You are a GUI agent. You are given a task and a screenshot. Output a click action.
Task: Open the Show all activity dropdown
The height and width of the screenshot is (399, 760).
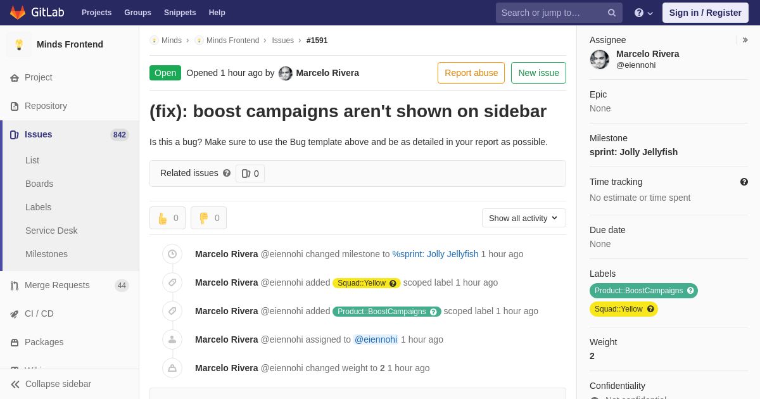tap(524, 218)
